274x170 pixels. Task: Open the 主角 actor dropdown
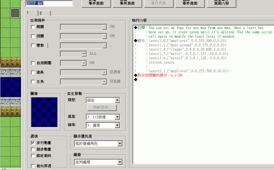coord(104,82)
